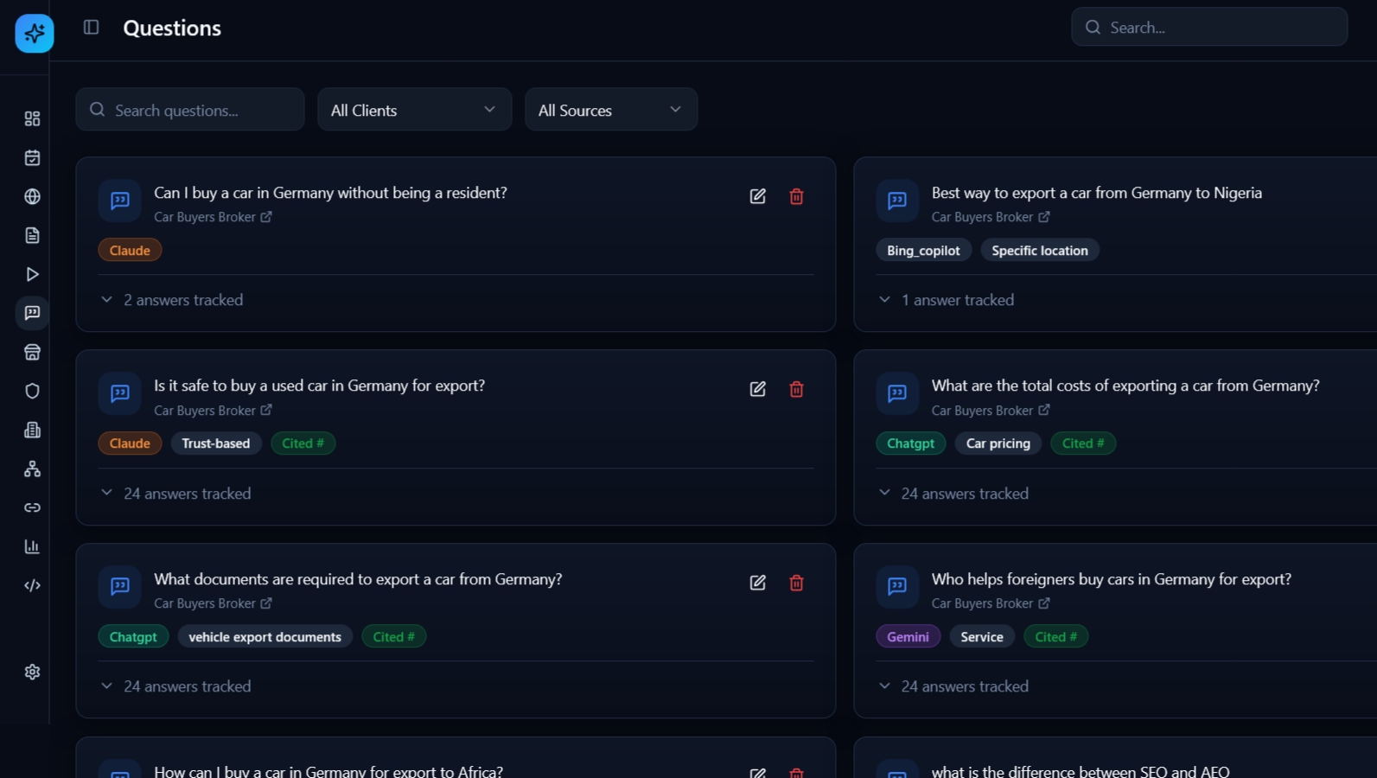Image resolution: width=1377 pixels, height=778 pixels.
Task: Open the calendar check icon in sidebar
Action: (x=32, y=157)
